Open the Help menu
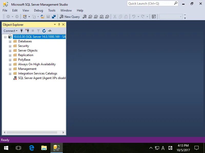This screenshot has height=153, width=205. (x=80, y=10)
